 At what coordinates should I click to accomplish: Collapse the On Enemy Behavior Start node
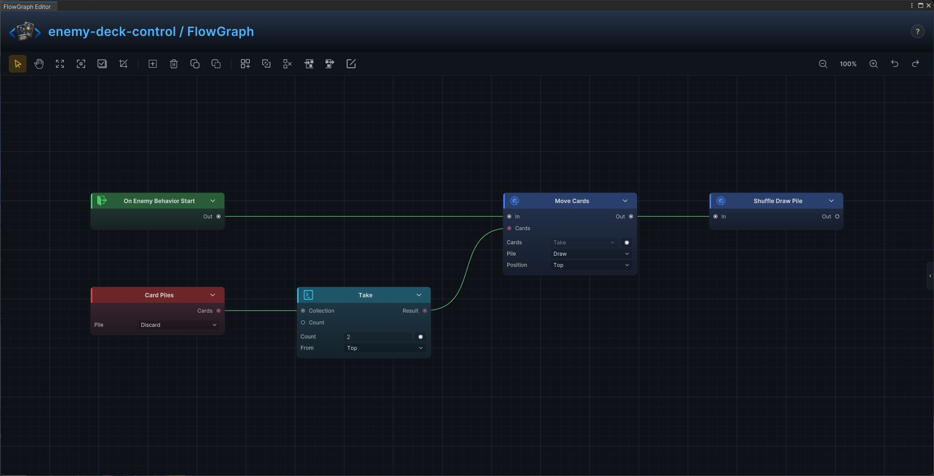click(x=213, y=201)
